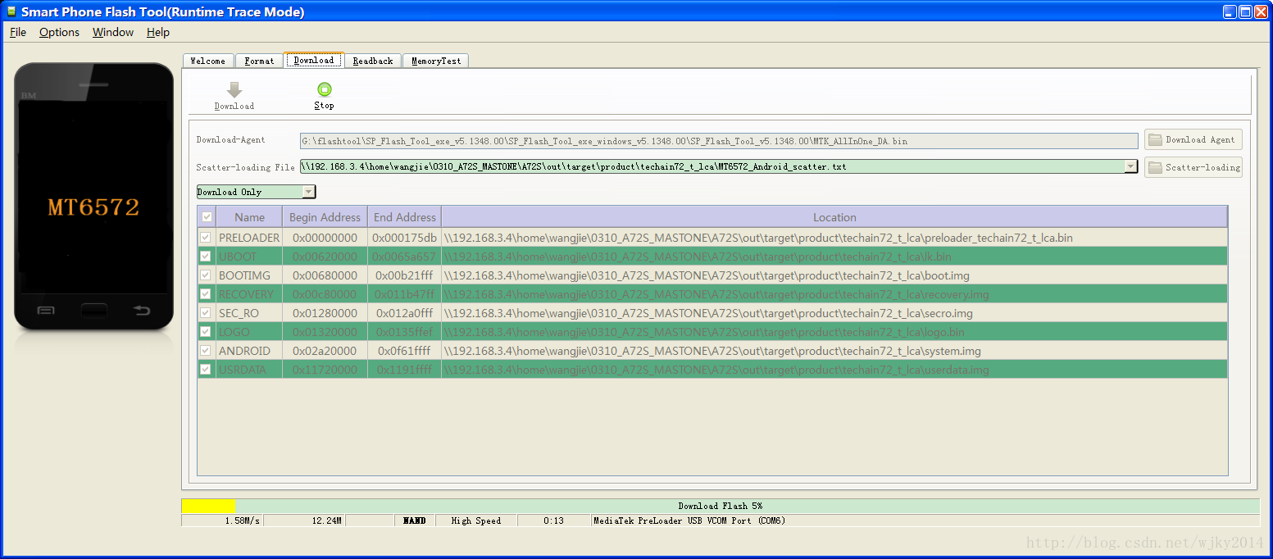Click the Download arrow icon
This screenshot has width=1273, height=559.
(x=234, y=90)
